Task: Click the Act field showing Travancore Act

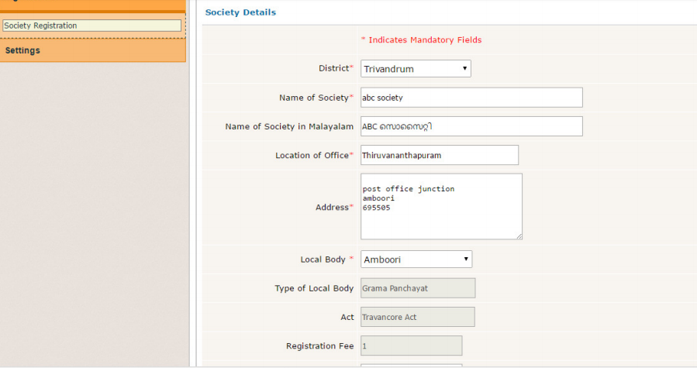Action: click(417, 317)
